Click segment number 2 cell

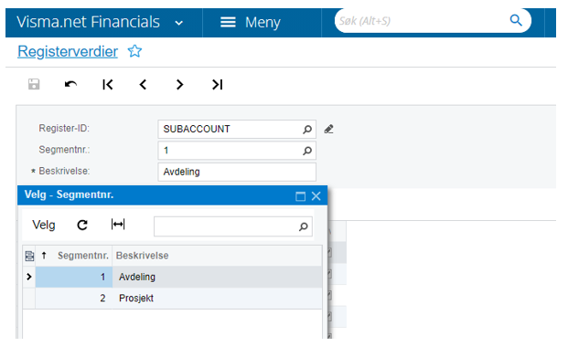74,299
